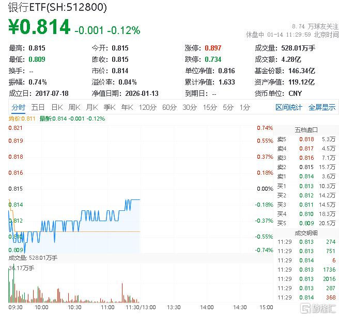Viewport: 339px width, 317px height.
Task: Switch to the 1分 interval tab
Action: (x=245, y=107)
